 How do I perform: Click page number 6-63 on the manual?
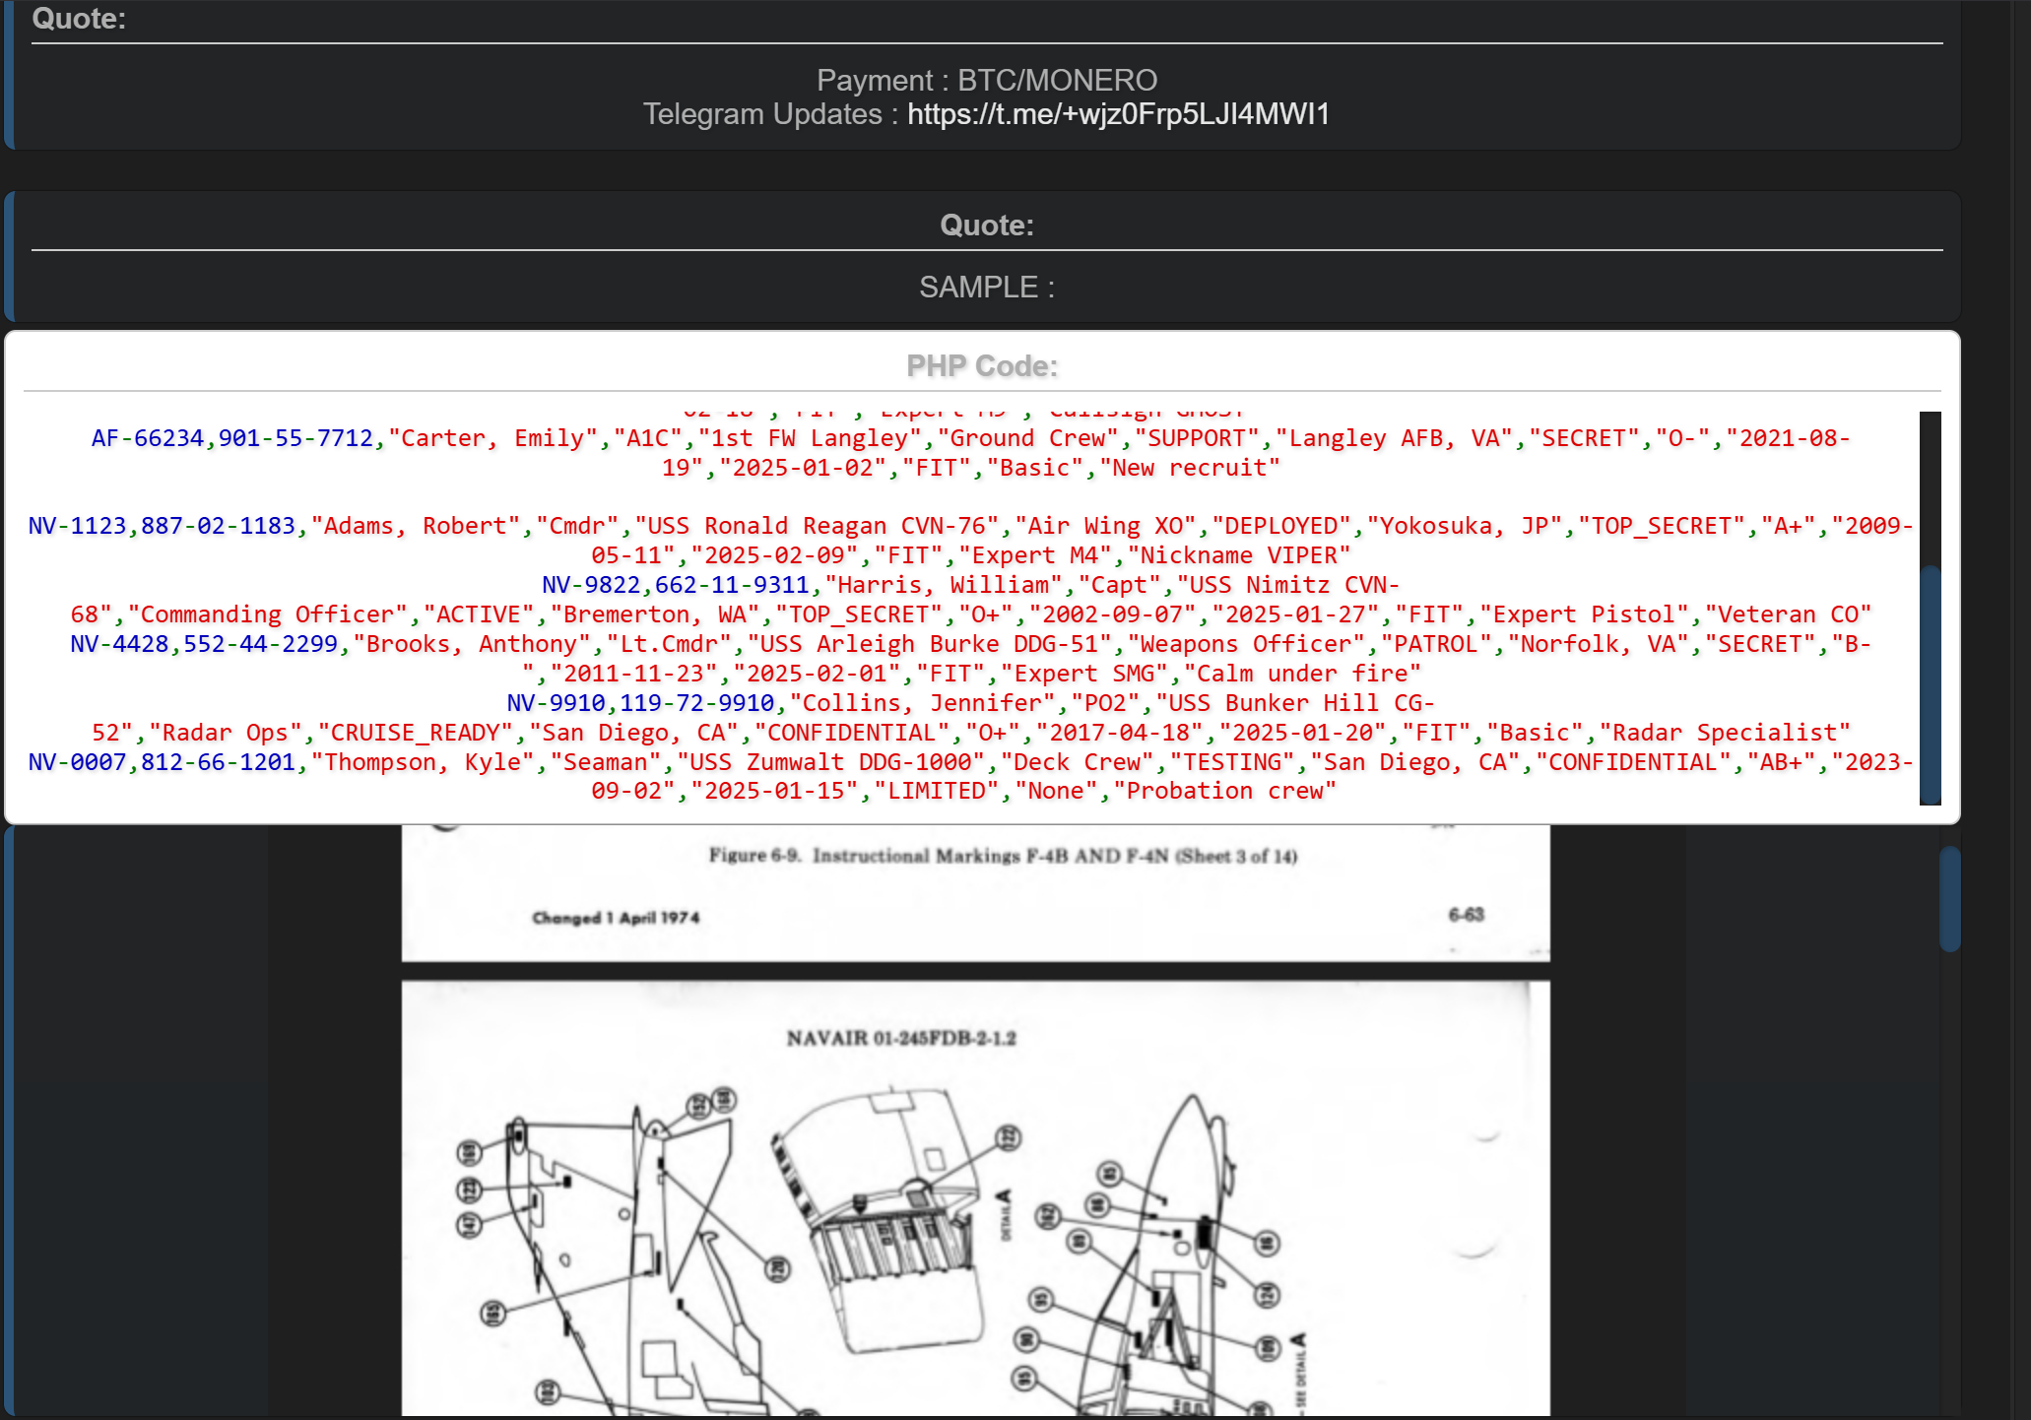pyautogui.click(x=1466, y=915)
